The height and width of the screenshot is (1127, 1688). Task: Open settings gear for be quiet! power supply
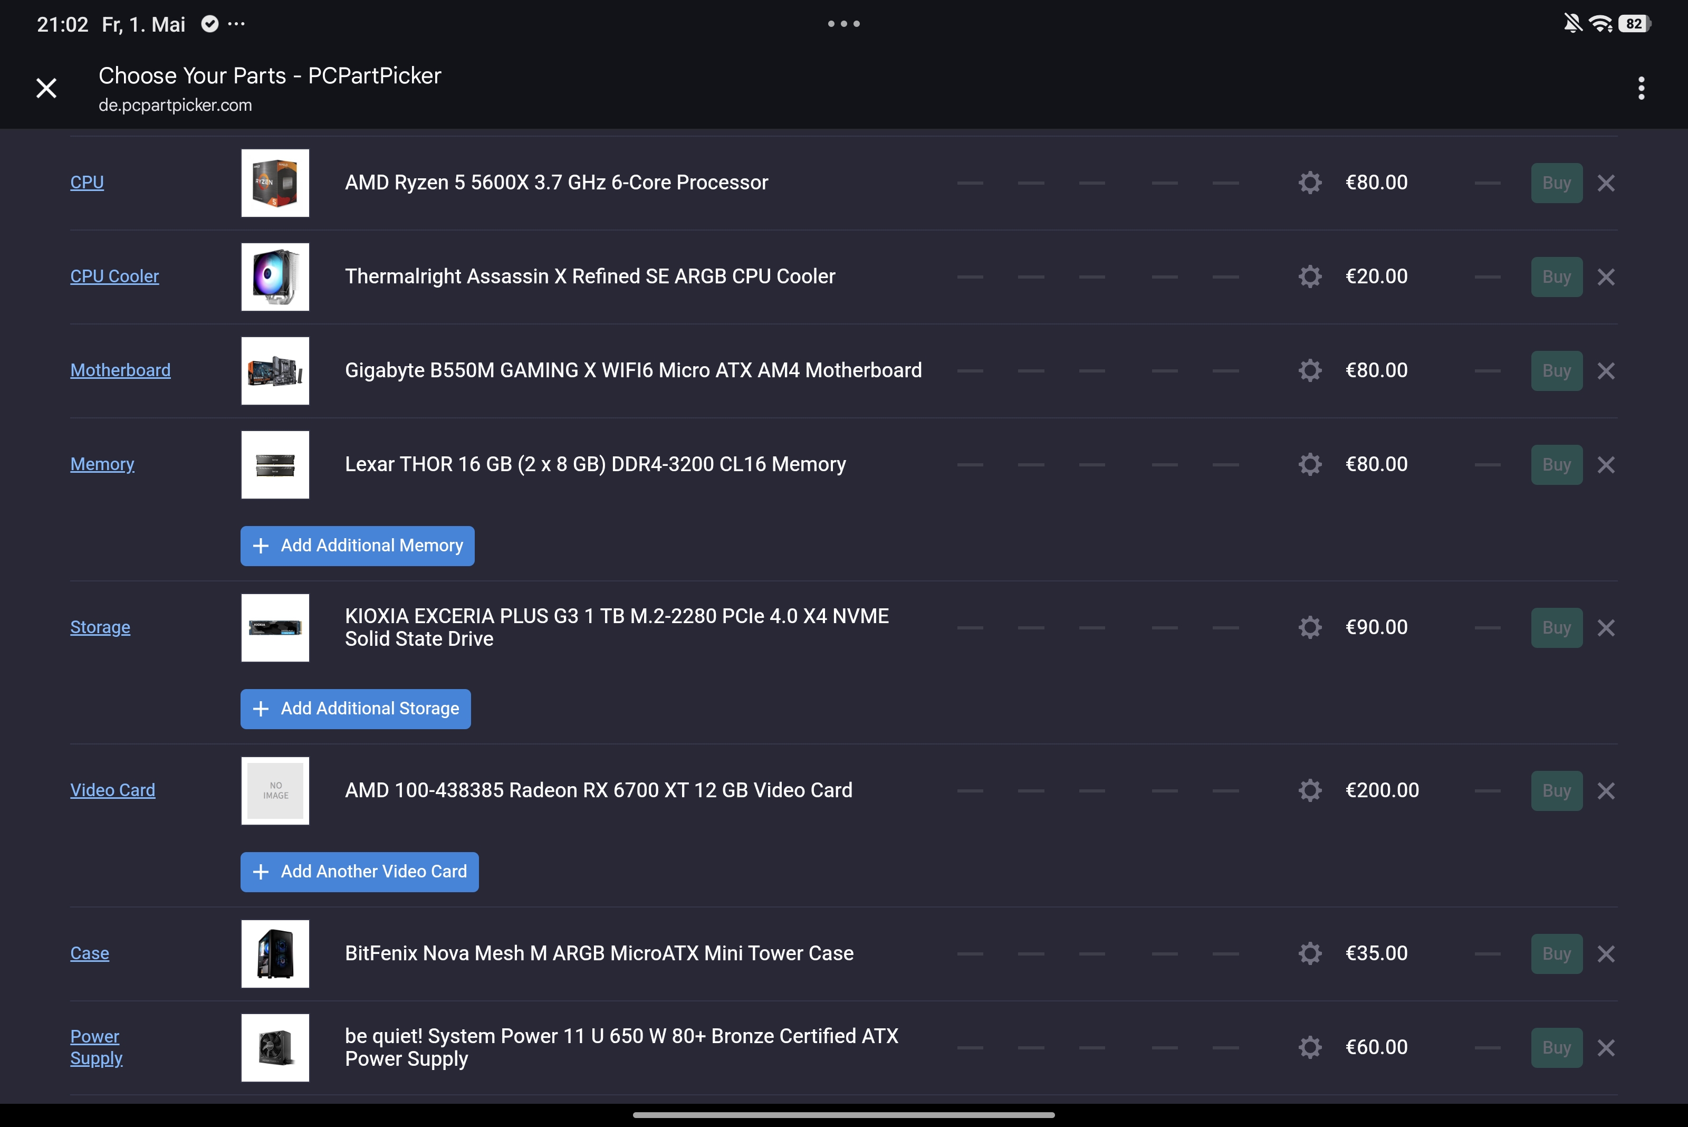pyautogui.click(x=1310, y=1048)
